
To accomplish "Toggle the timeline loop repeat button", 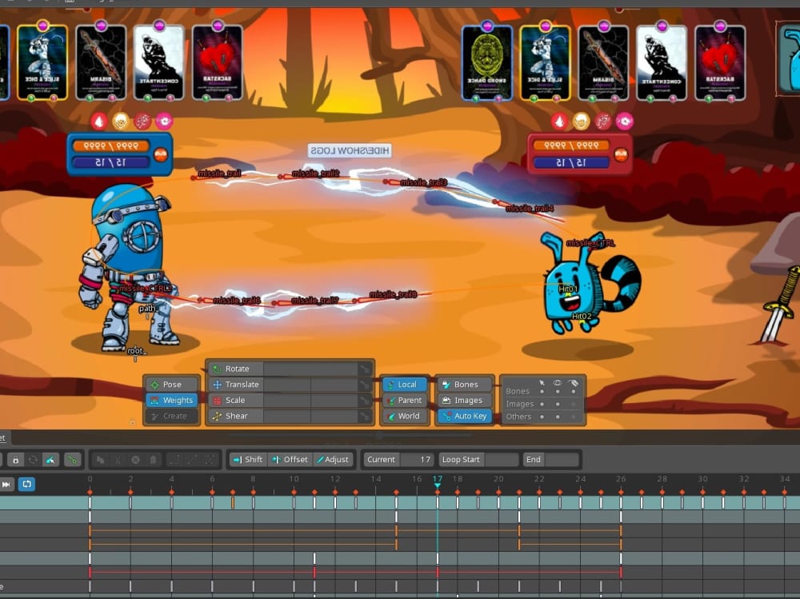I will pos(26,484).
